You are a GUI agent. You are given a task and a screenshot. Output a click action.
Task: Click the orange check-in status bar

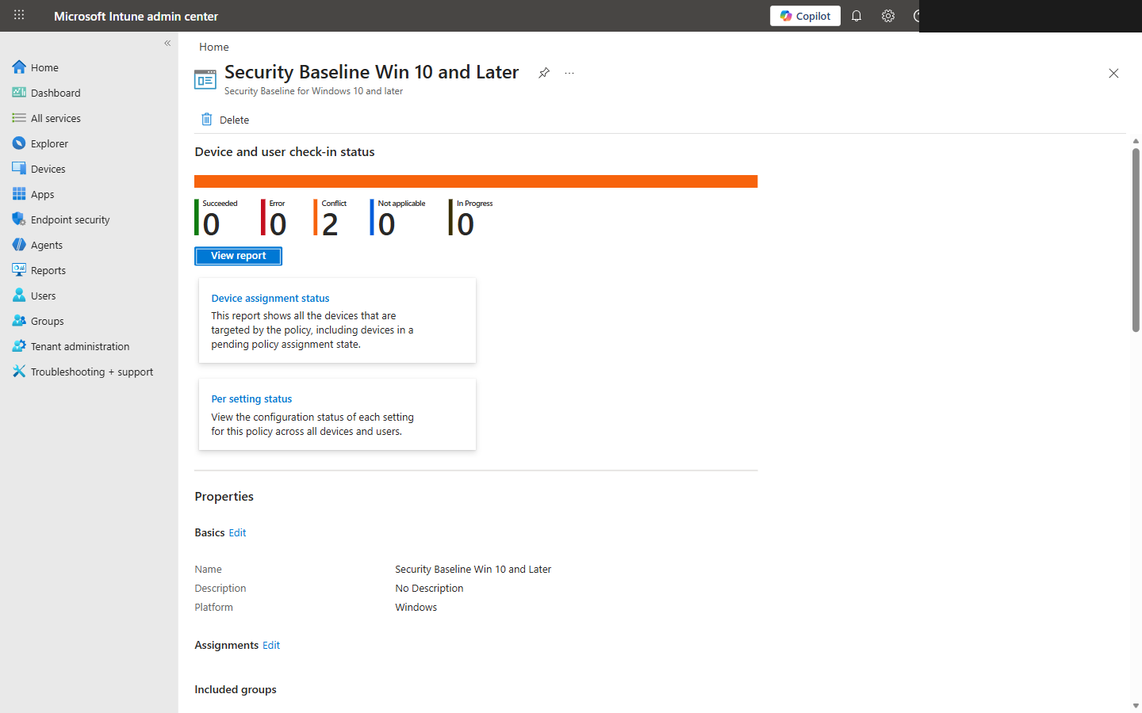(476, 181)
